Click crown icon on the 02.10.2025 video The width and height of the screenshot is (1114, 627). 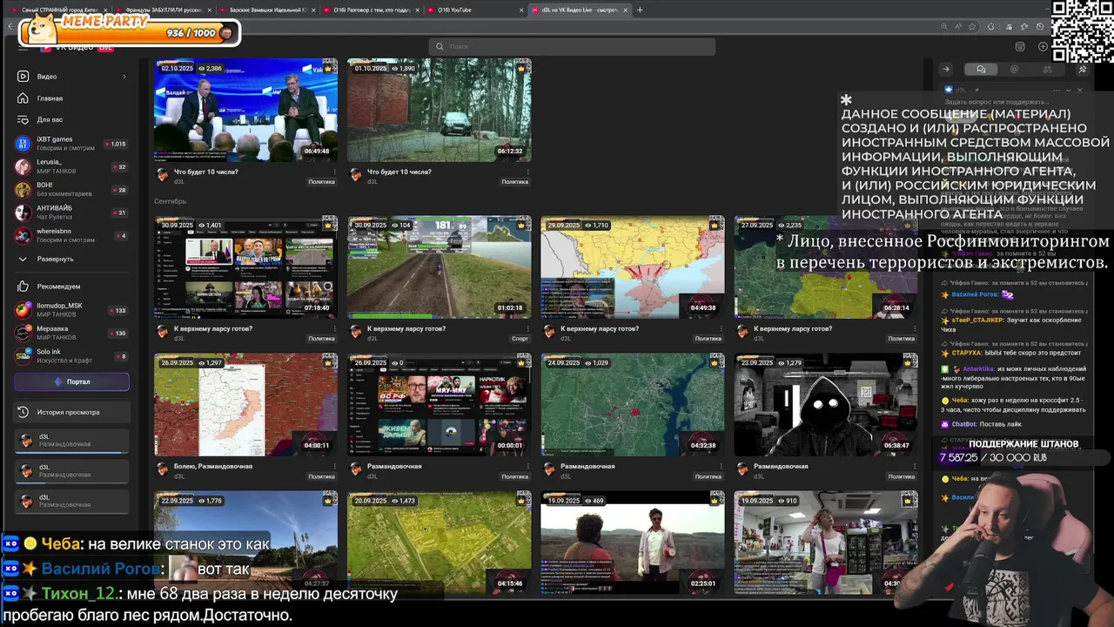pos(328,68)
